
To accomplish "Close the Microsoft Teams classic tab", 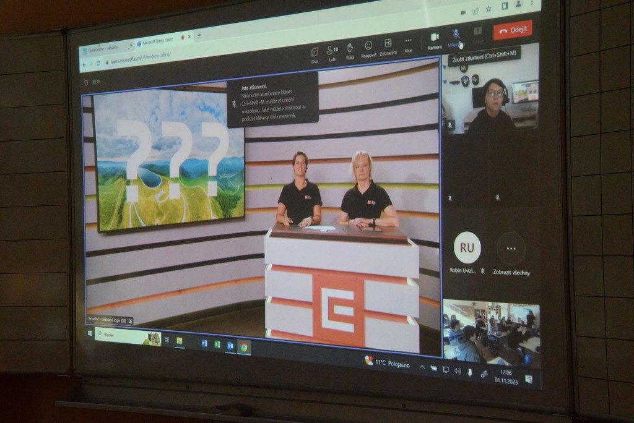I will coord(189,36).
